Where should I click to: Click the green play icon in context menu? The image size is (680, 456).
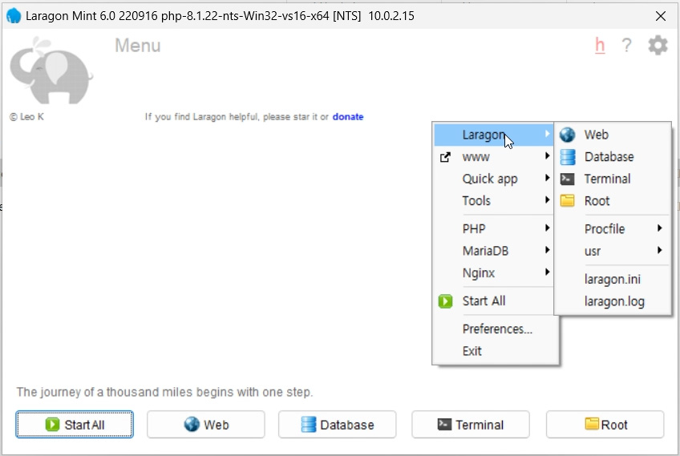[445, 301]
